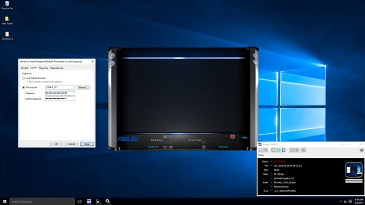
Task: Click the lower round info icon on ASUS panel's left edge
Action: click(112, 63)
